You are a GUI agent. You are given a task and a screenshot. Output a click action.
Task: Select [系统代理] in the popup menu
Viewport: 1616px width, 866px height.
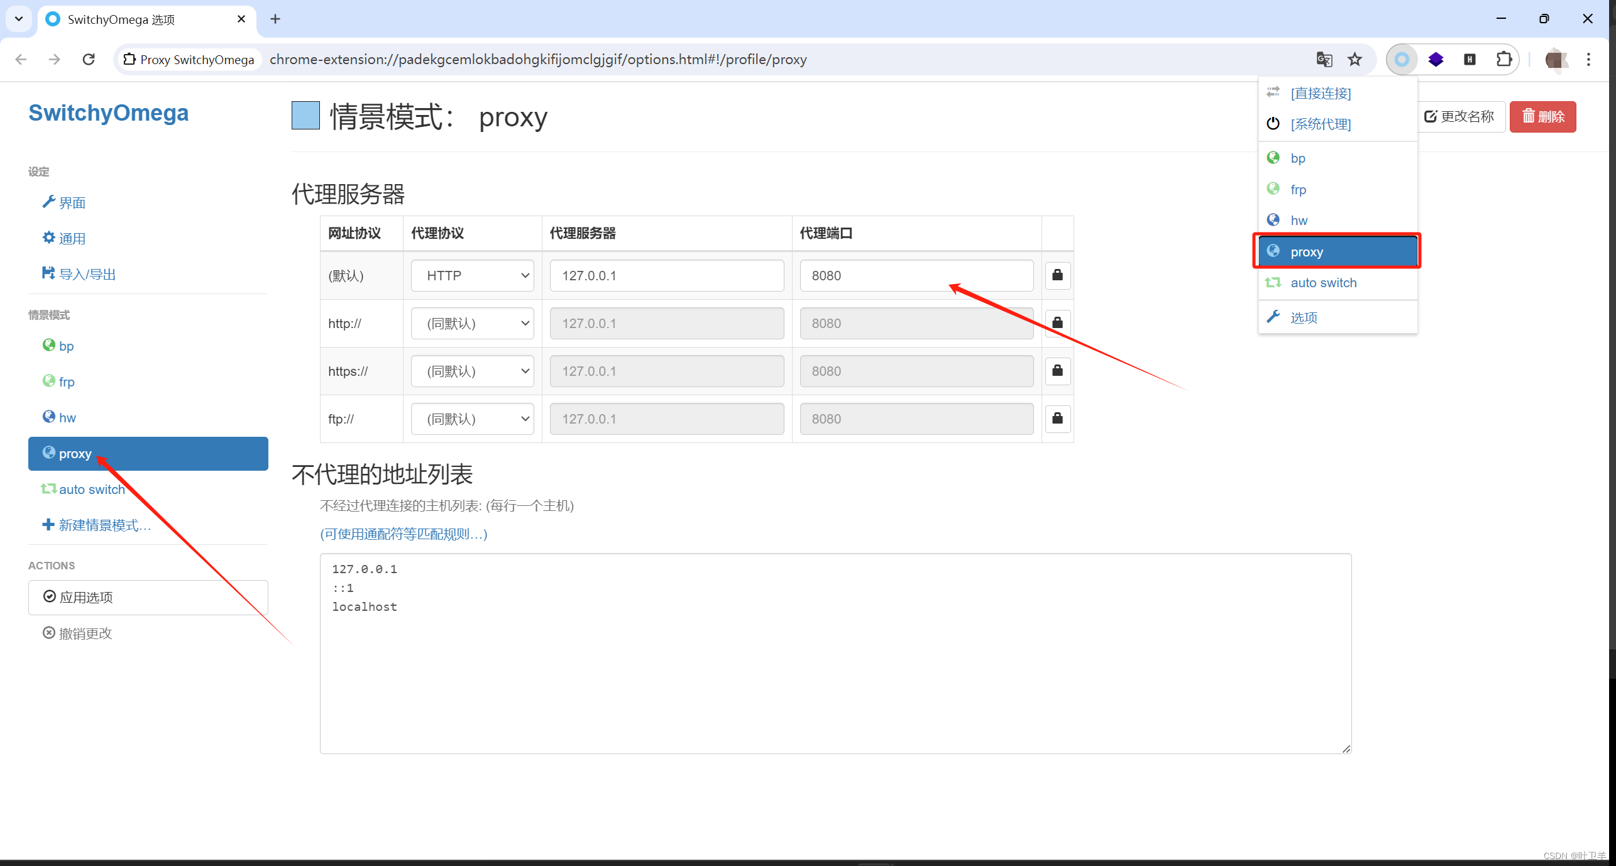(x=1338, y=124)
